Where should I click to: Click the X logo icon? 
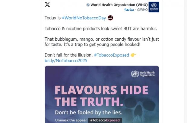(47, 4)
